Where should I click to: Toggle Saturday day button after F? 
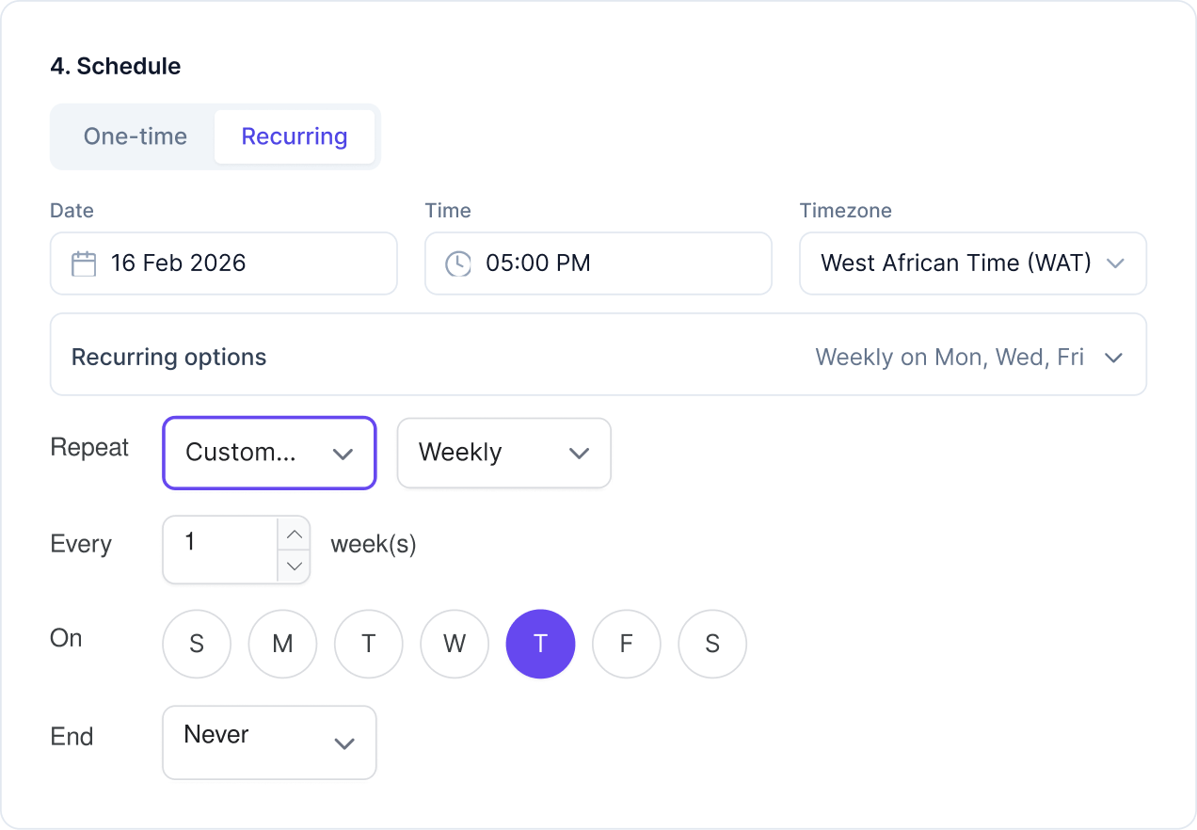coord(712,645)
